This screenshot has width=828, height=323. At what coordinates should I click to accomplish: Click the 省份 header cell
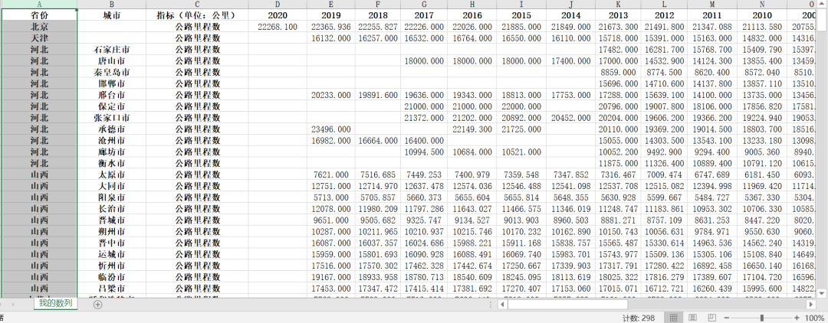pos(40,15)
